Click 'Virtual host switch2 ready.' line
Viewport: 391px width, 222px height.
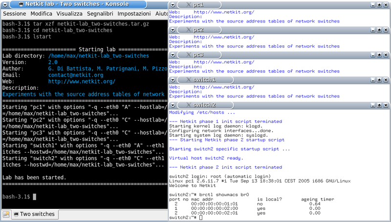point(206,158)
